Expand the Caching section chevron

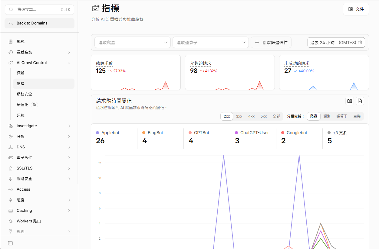[x=69, y=211]
